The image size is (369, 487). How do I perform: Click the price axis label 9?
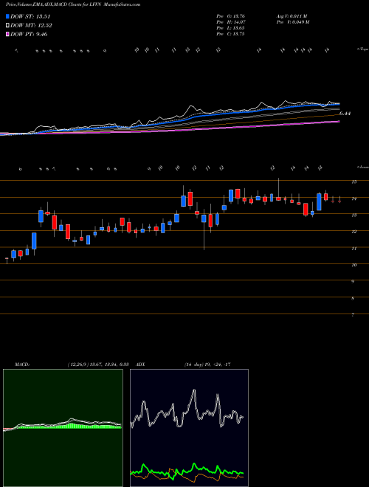(x=354, y=282)
